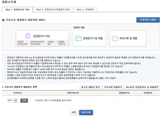Click the blue bullet icon beside 근로소득 경정청구 자동작성 서비스
162x118 pixels.
click(x=3, y=20)
